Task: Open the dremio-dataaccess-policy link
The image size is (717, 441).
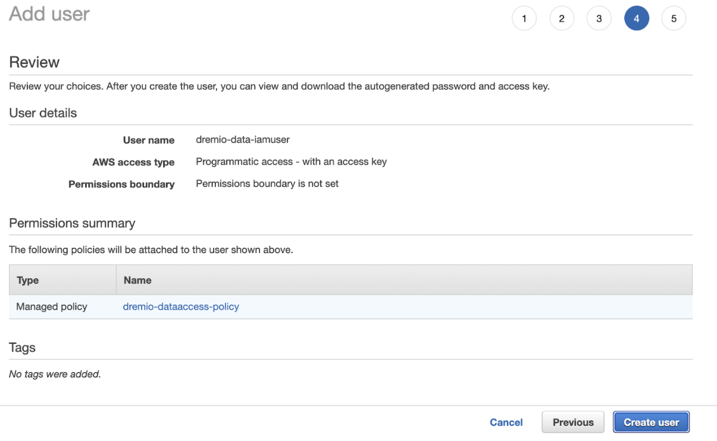Action: 181,306
